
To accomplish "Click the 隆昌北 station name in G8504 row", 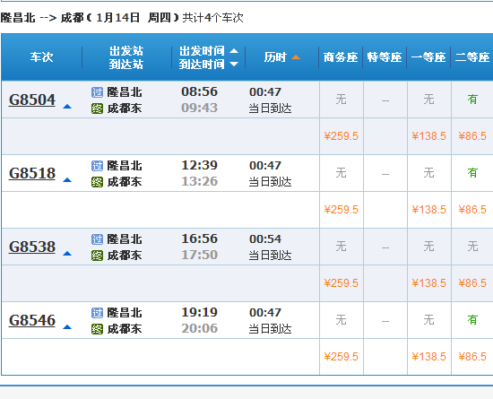I will click(x=125, y=92).
